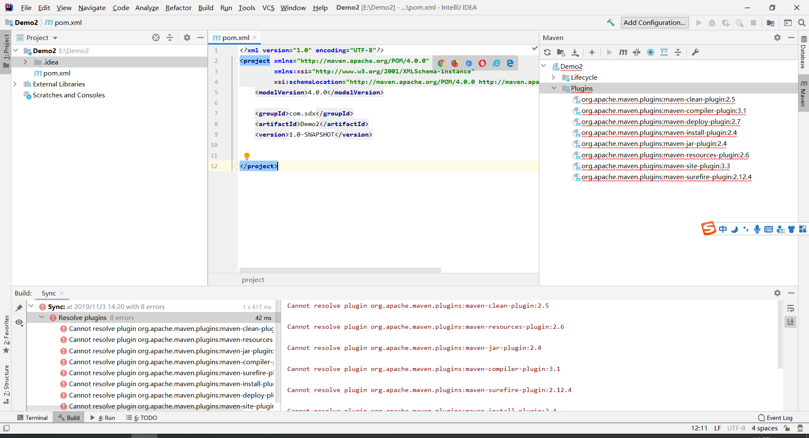Toggle scroll to end in Build output
809x438 pixels.
coord(790,322)
